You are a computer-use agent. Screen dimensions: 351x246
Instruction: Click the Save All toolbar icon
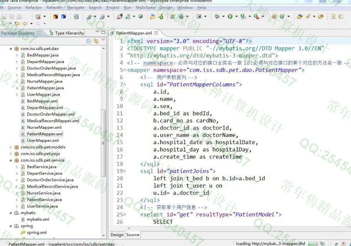tap(12, 16)
